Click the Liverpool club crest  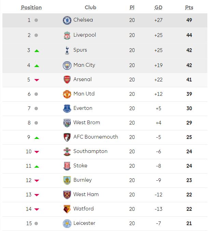pos(67,35)
